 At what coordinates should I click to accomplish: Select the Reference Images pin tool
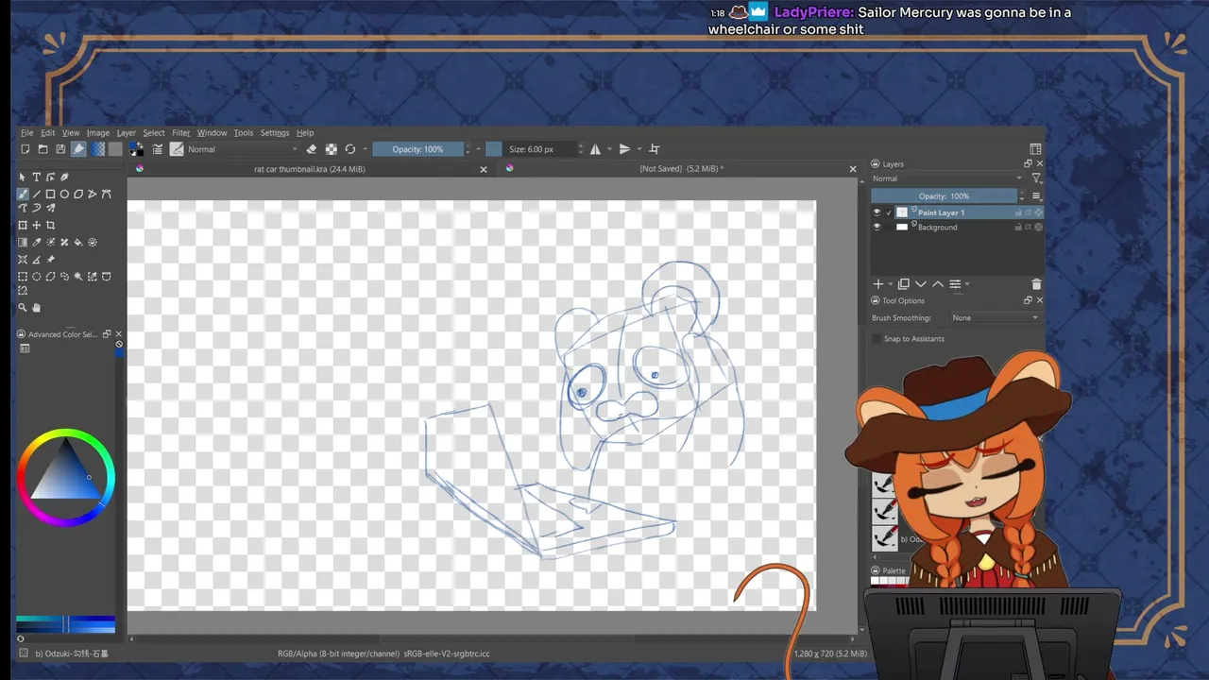[50, 260]
